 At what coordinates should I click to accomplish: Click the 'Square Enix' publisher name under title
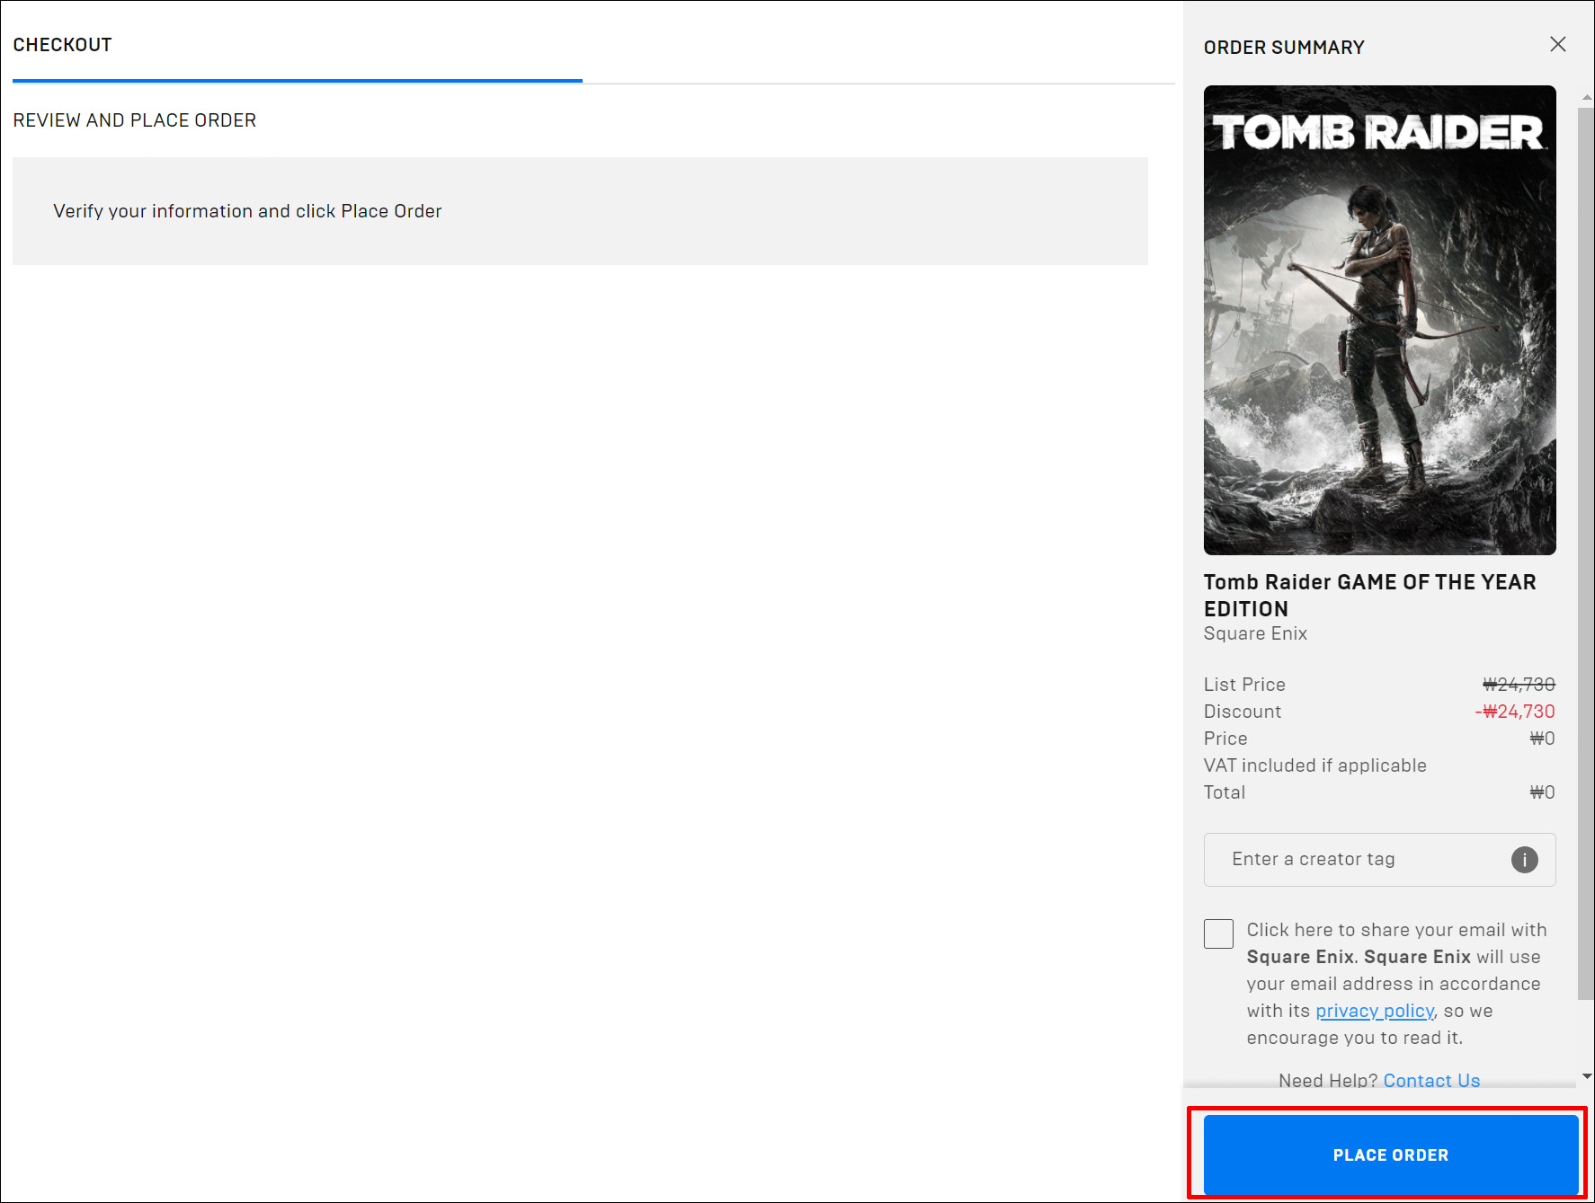click(x=1255, y=633)
